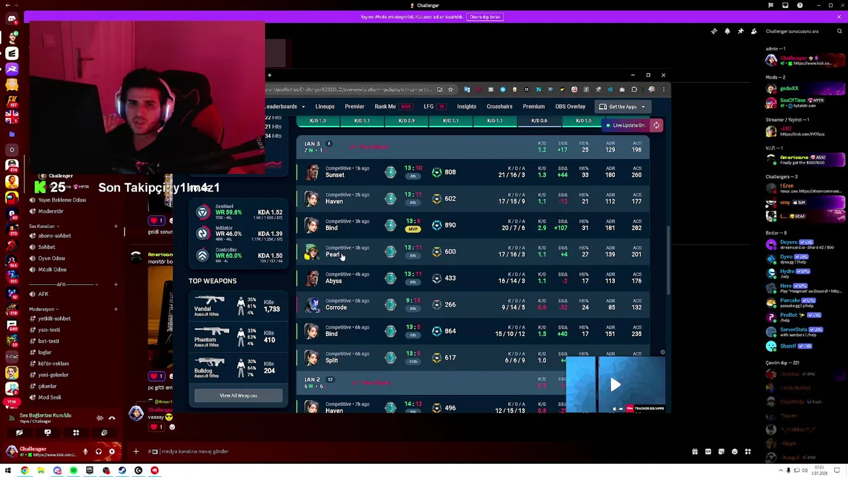Open the Premium tab
This screenshot has width=848, height=477.
tap(533, 107)
